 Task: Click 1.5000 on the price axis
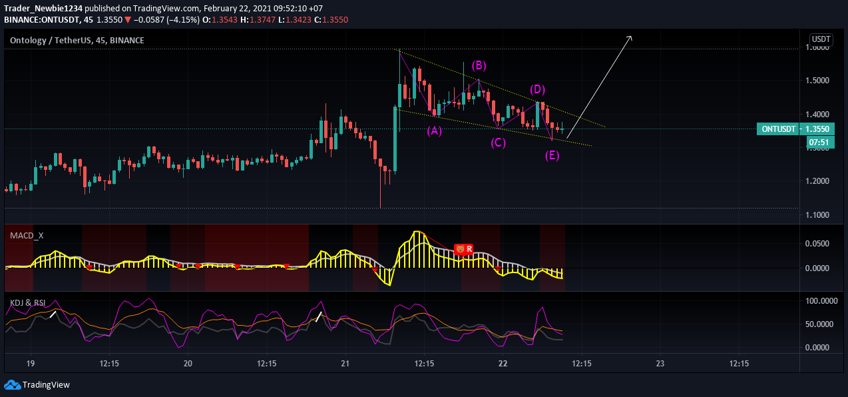point(817,81)
